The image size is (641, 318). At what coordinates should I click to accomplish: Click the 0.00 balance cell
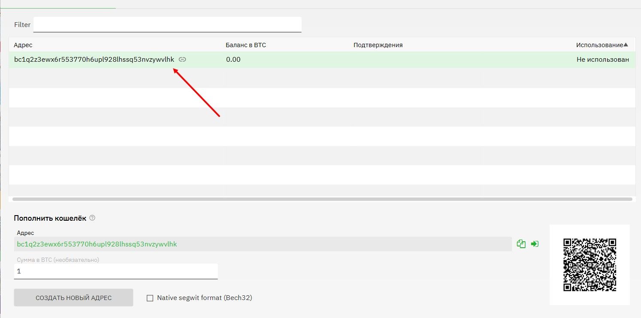click(233, 60)
